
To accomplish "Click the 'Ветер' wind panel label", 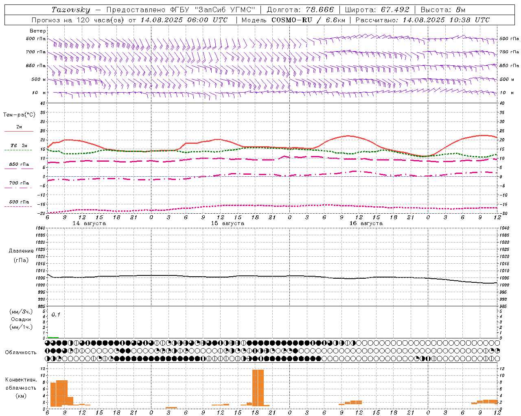I will (x=38, y=31).
